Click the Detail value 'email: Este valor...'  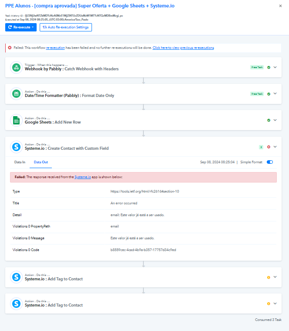pyautogui.click(x=137, y=215)
